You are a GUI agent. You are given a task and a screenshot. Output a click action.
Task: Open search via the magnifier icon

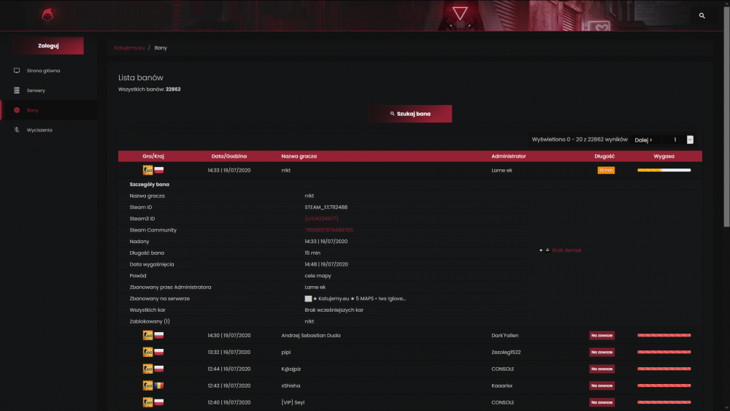[x=702, y=16]
